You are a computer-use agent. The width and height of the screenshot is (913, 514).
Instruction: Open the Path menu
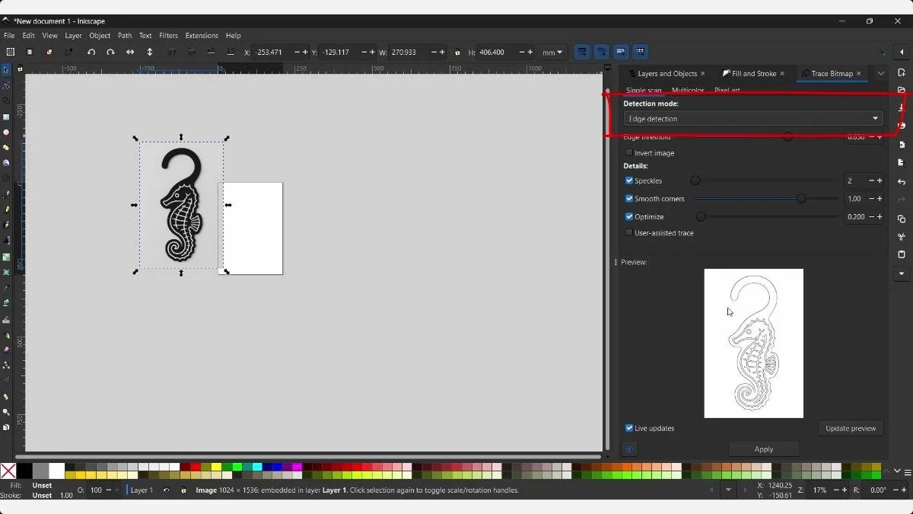tap(125, 36)
